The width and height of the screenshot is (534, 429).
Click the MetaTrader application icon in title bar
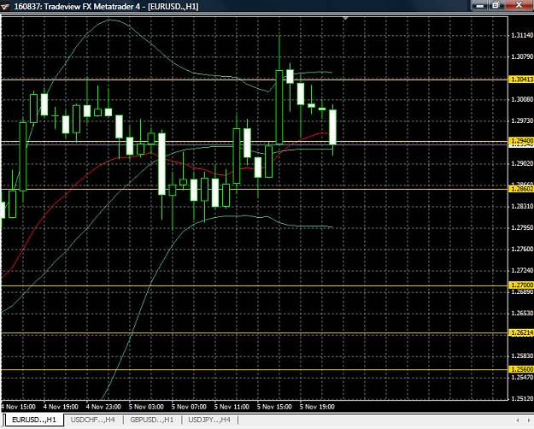click(5, 6)
